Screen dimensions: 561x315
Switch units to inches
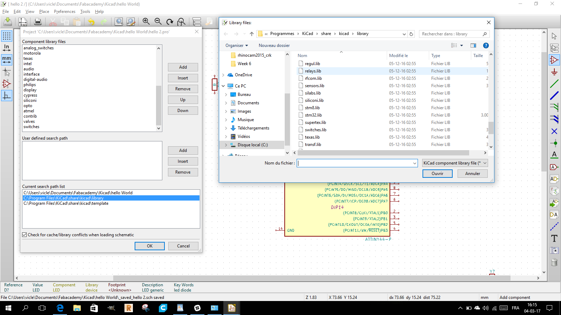(7, 48)
